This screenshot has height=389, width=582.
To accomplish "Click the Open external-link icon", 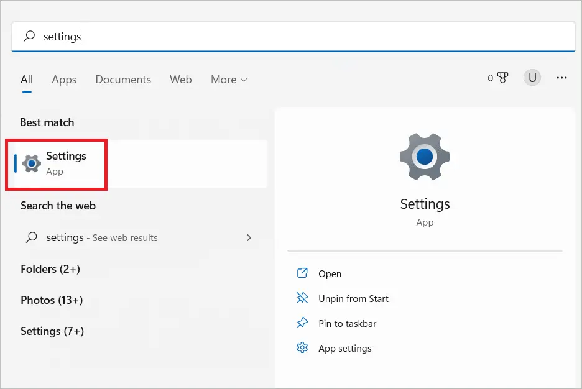I will 302,273.
